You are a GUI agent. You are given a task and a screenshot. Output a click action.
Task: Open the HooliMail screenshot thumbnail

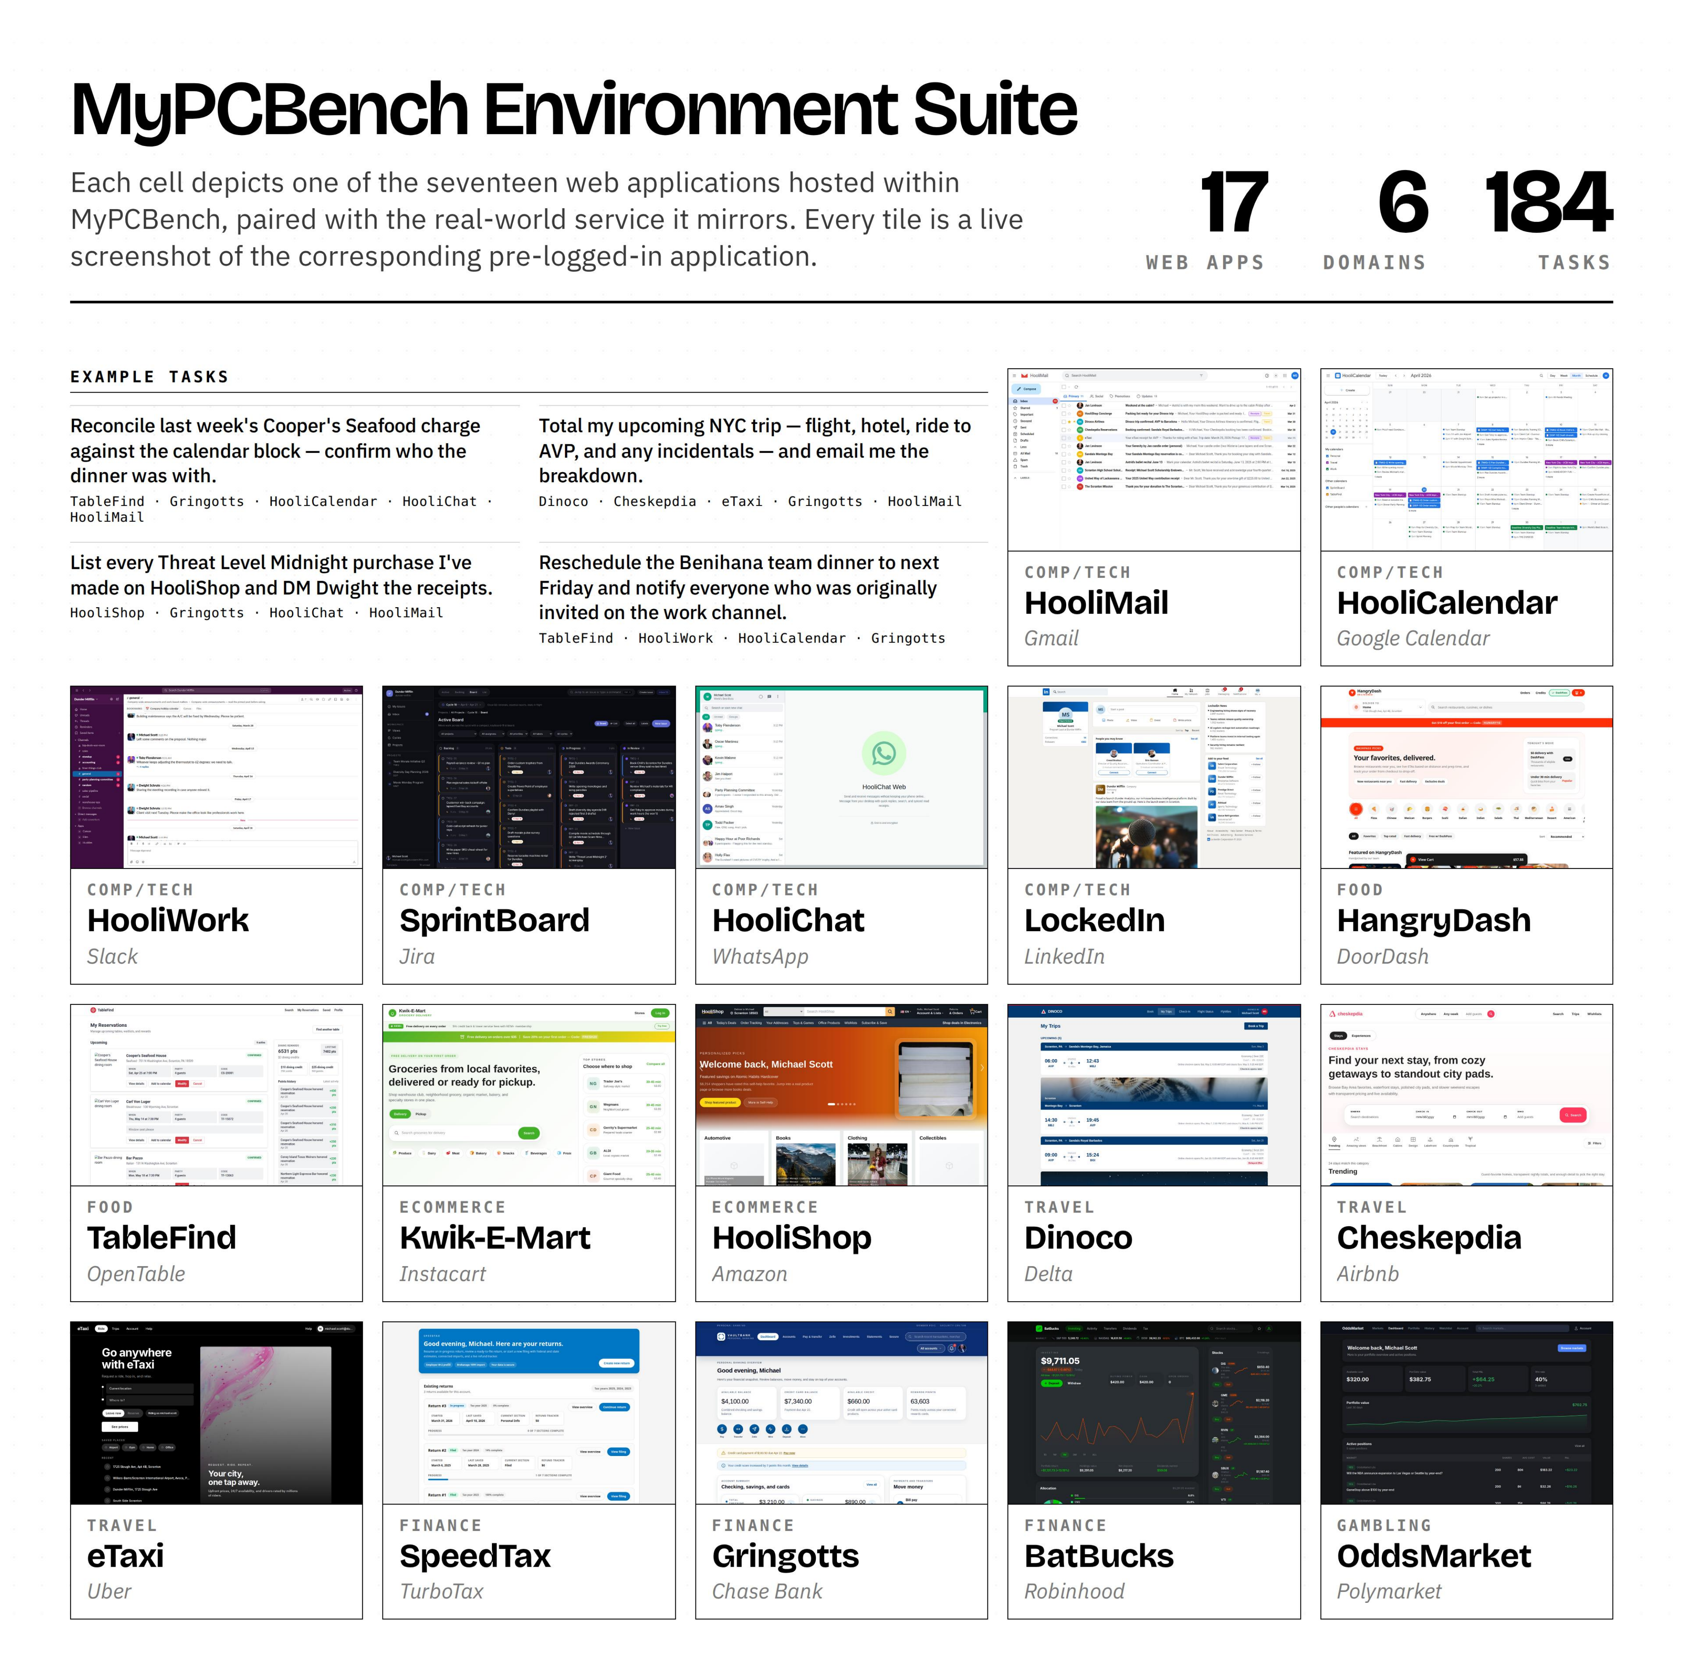tap(1153, 459)
